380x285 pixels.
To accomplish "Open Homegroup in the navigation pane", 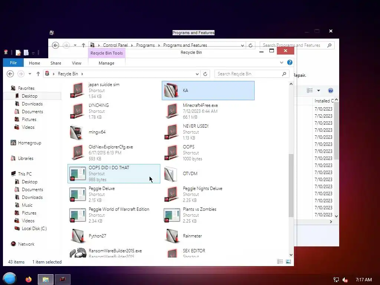I will 30,143.
